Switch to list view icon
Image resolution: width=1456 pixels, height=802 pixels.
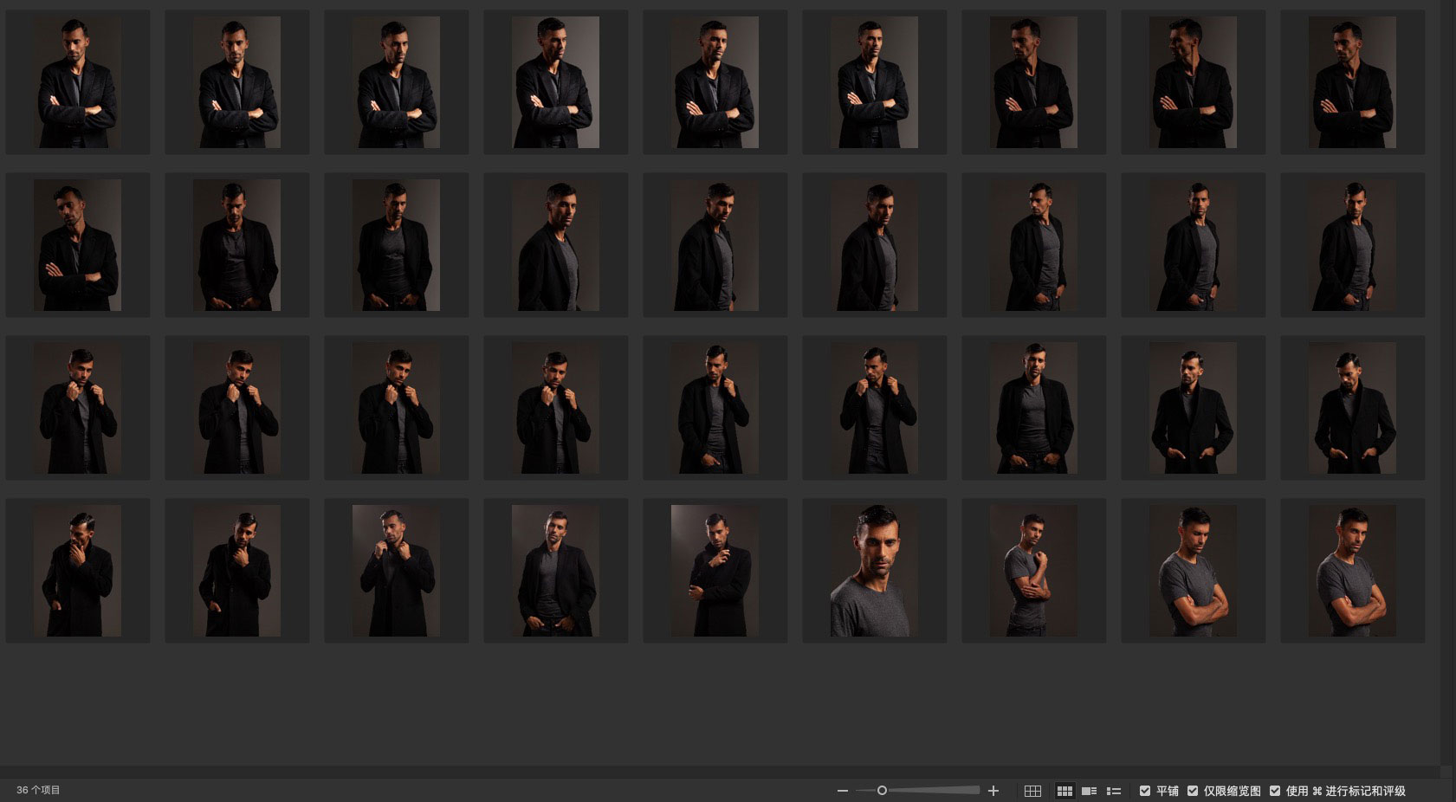pos(1114,791)
